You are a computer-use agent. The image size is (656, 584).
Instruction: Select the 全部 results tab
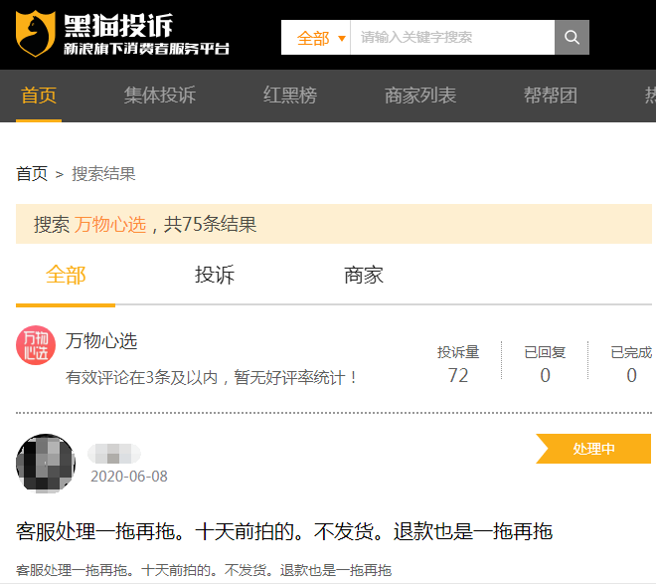66,276
